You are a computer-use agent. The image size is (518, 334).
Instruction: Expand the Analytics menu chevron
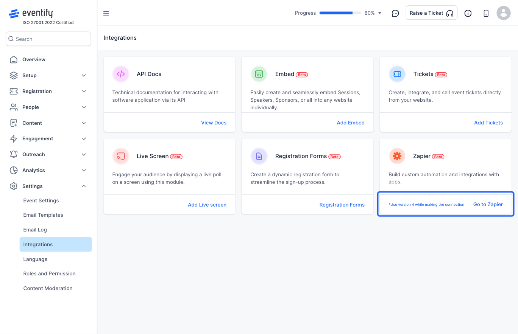pyautogui.click(x=84, y=170)
